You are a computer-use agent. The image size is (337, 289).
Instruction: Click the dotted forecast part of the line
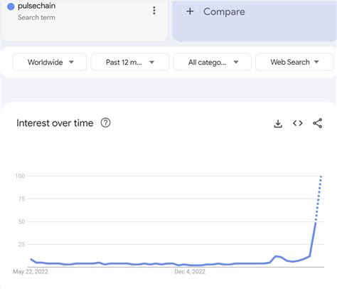pos(319,199)
